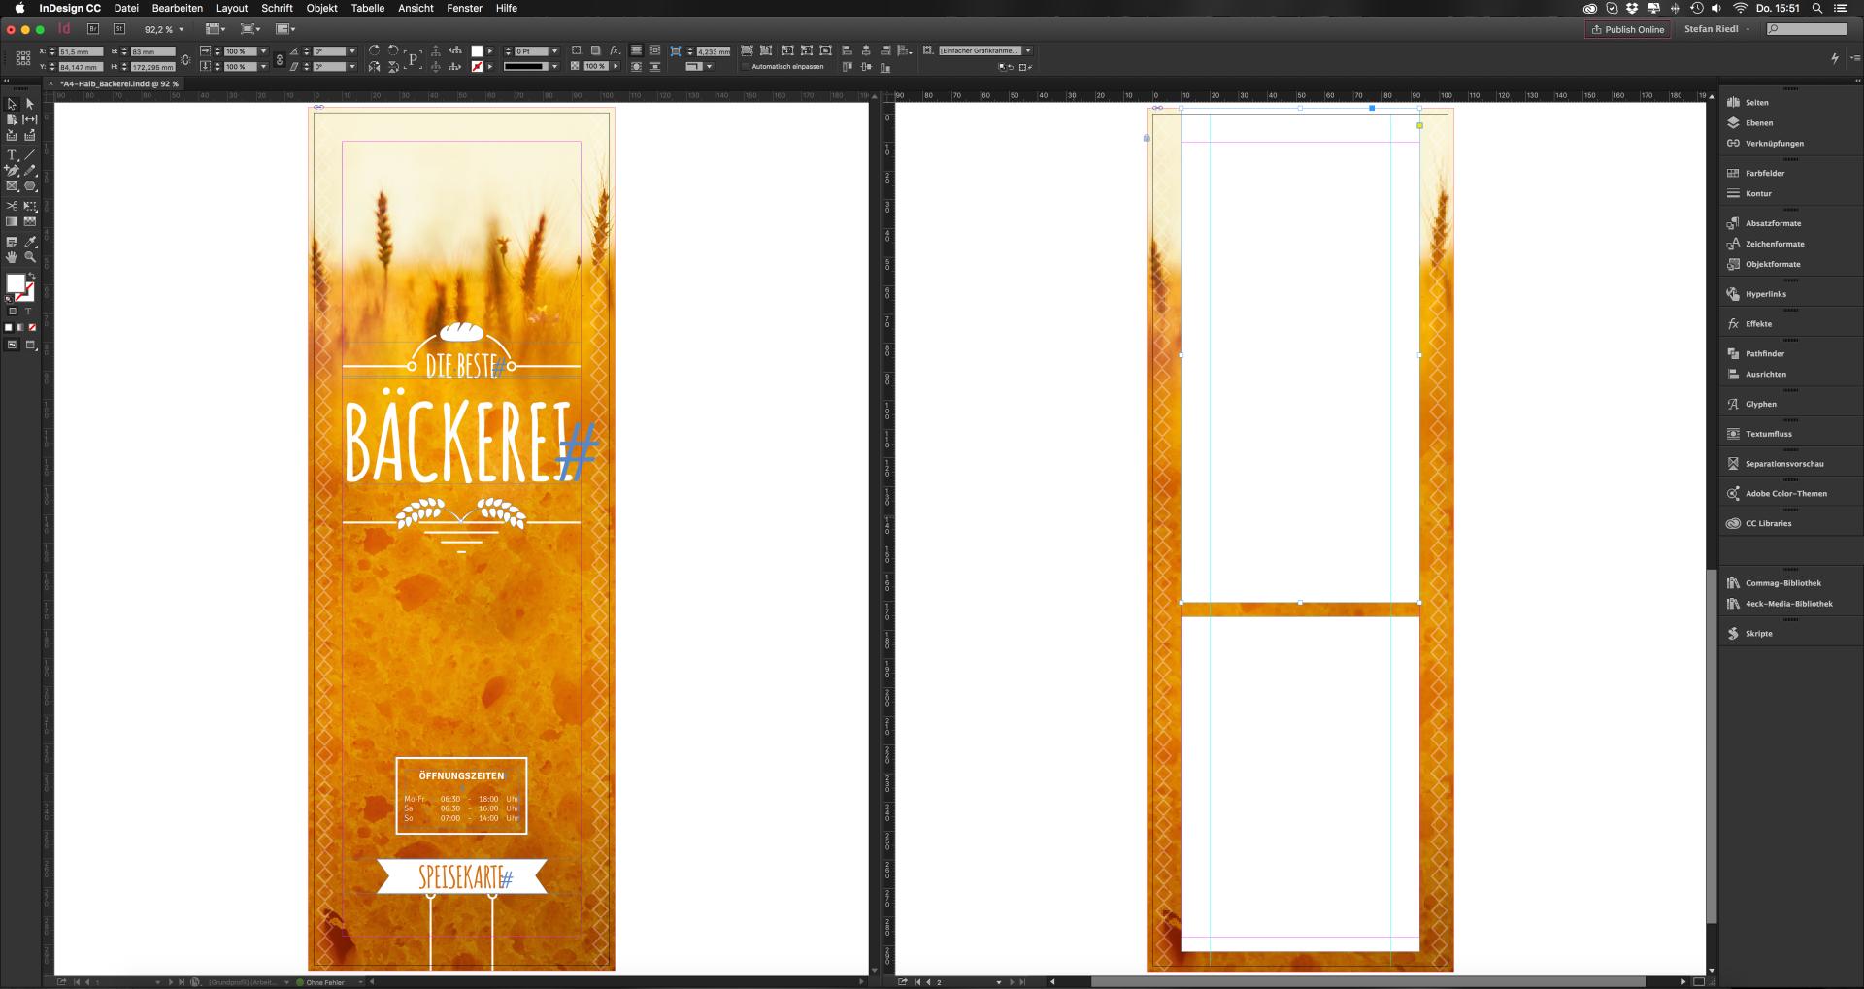Viewport: 1864px width, 989px height.
Task: Open the Pathfinder panel
Action: coord(1765,354)
